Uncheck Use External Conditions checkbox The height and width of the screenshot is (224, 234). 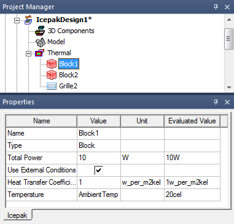(99, 170)
